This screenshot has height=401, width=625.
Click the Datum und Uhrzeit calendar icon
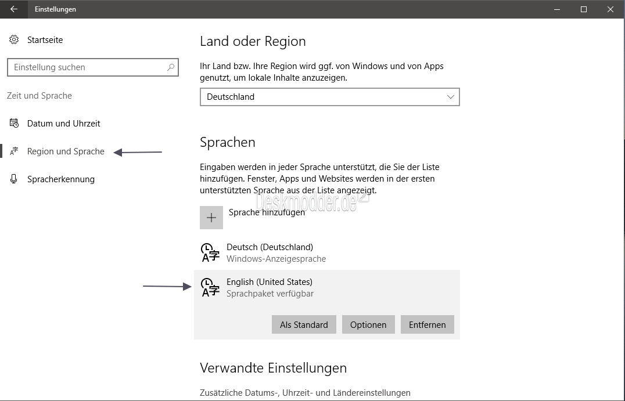(14, 124)
